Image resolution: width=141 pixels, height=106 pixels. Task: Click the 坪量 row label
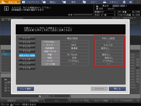coord(51,55)
